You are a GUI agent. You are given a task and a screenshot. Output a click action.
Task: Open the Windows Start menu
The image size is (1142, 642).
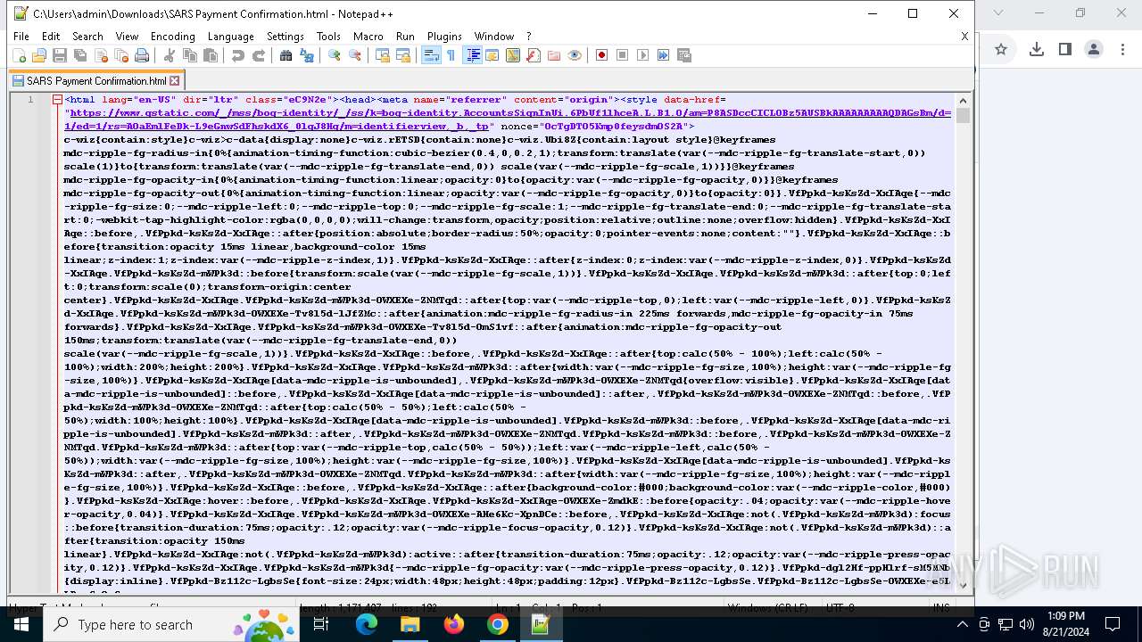click(21, 624)
